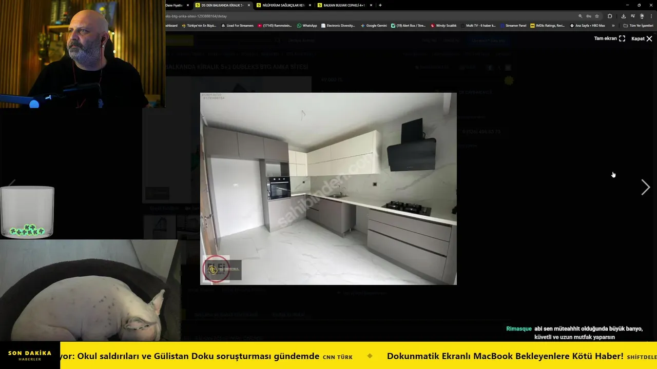Open the browser downloads icon
657x369 pixels.
pos(624,16)
